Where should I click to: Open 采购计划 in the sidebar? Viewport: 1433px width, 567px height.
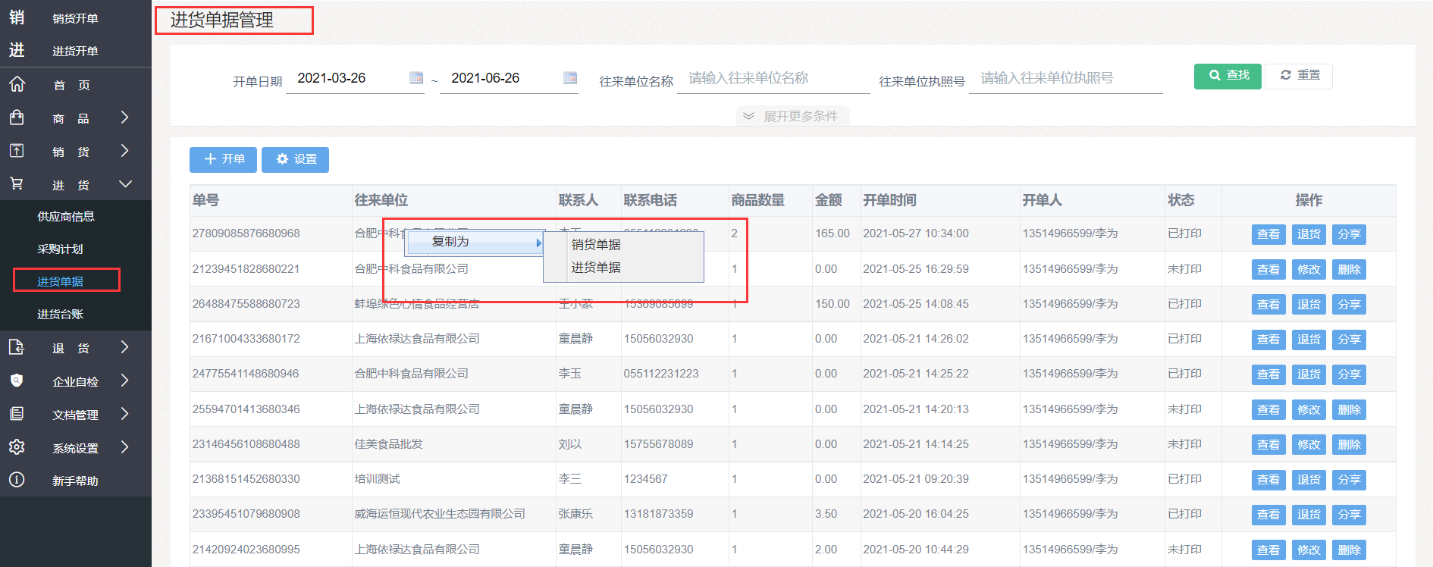coord(60,249)
